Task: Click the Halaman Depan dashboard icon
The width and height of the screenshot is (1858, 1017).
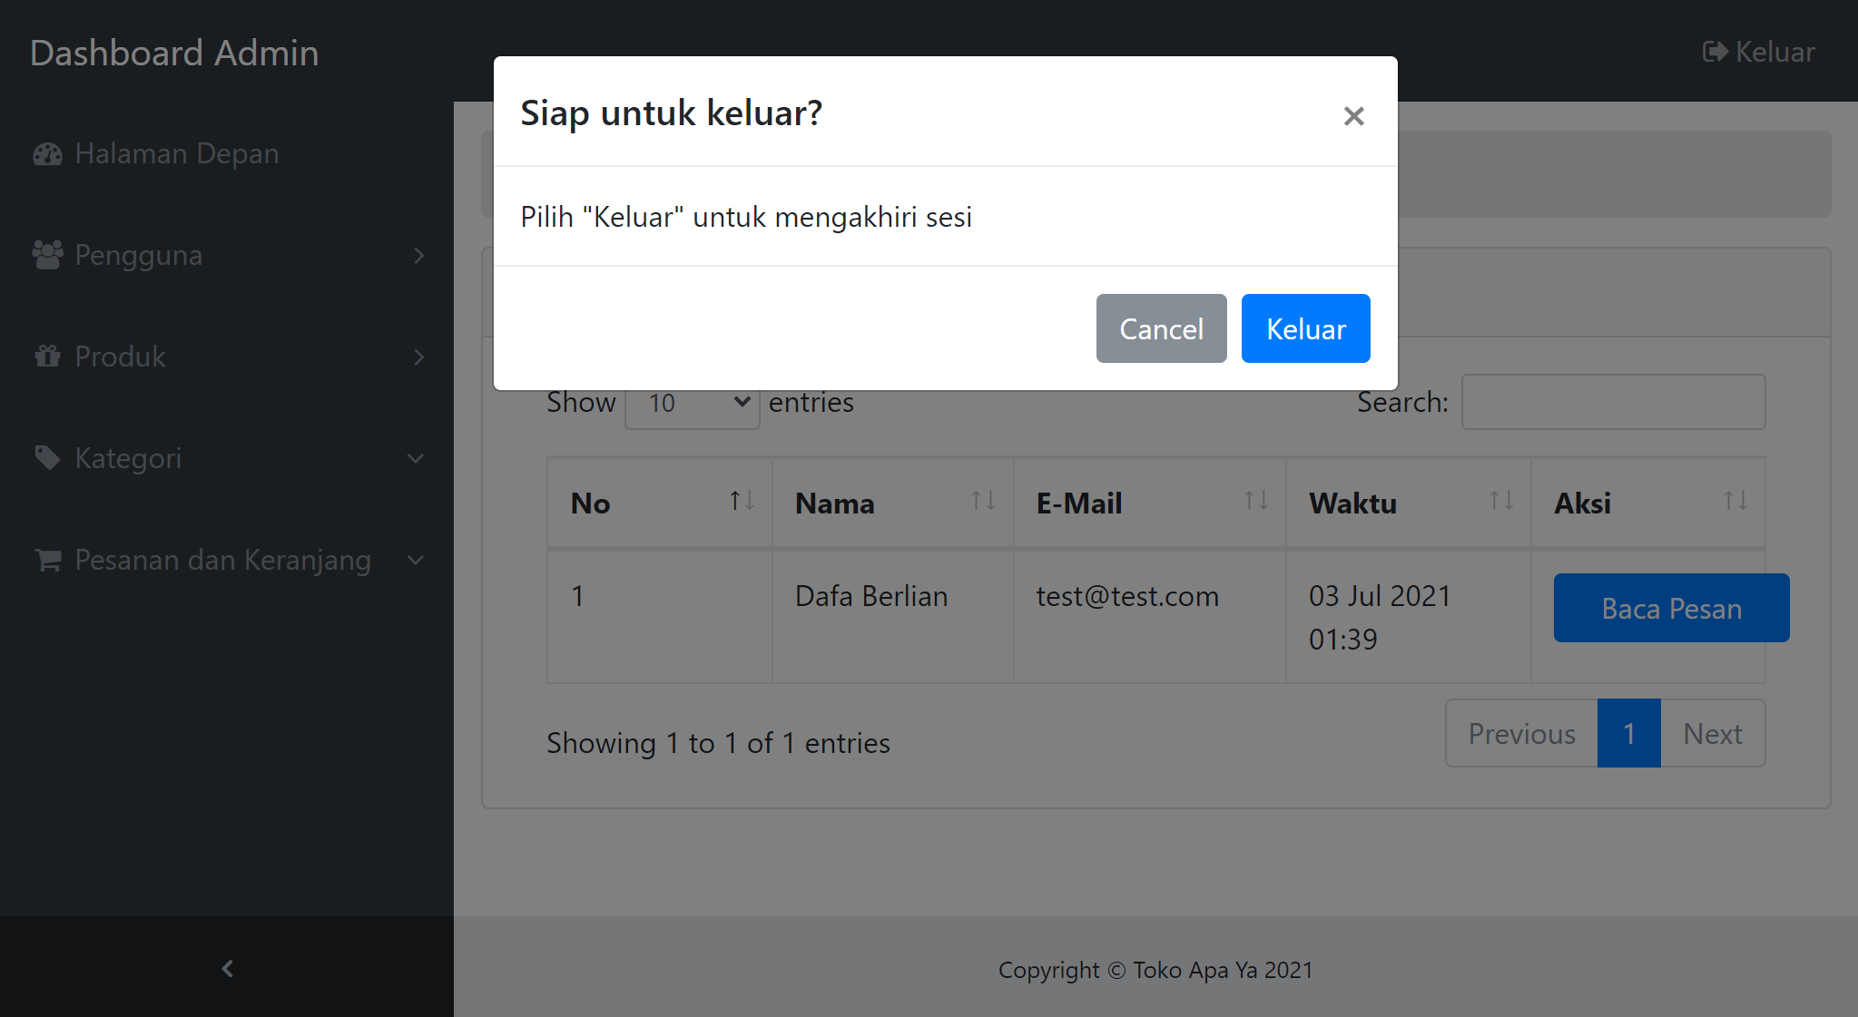Action: (x=46, y=154)
